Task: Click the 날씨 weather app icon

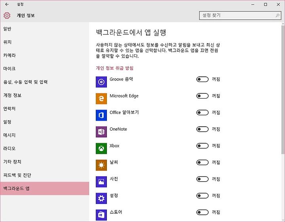Action: 101,165
